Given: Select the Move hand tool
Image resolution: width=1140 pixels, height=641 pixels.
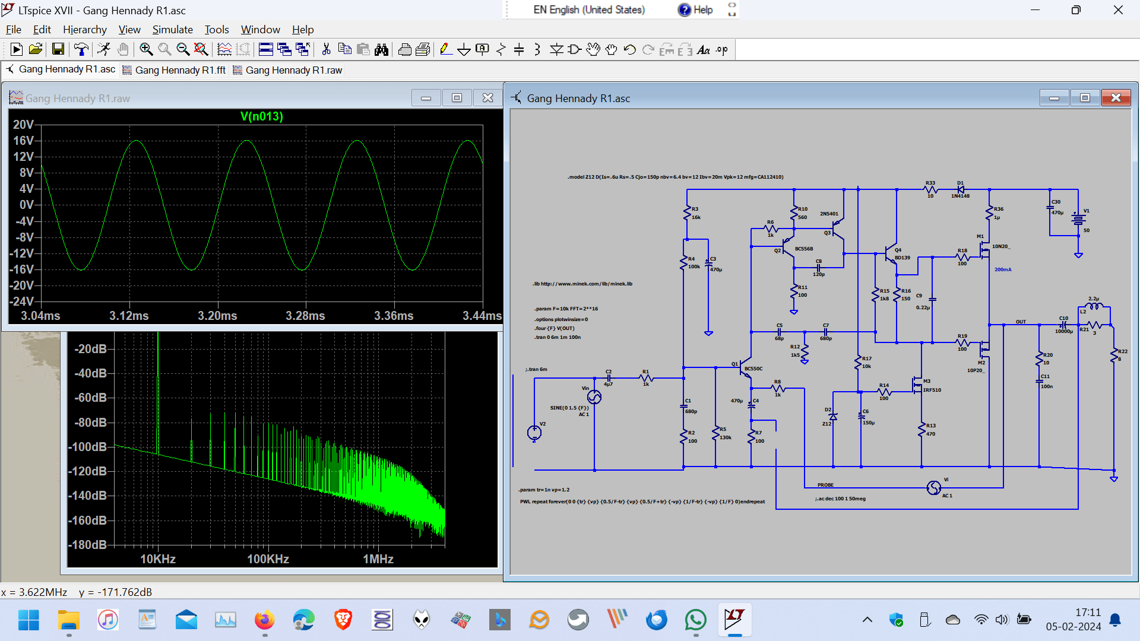Looking at the screenshot, I should pyautogui.click(x=593, y=50).
